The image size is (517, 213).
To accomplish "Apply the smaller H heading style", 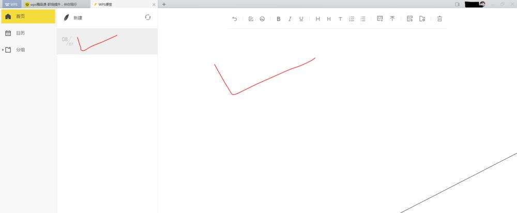I will coord(329,19).
